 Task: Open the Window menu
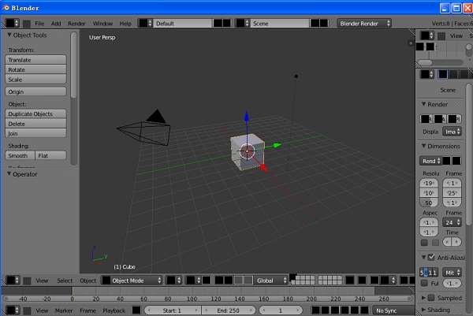point(102,24)
